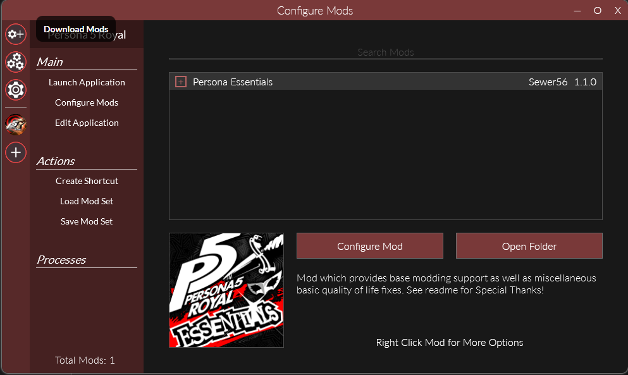This screenshot has width=628, height=375.
Task: Click the 1.1.0 version number
Action: 585,82
